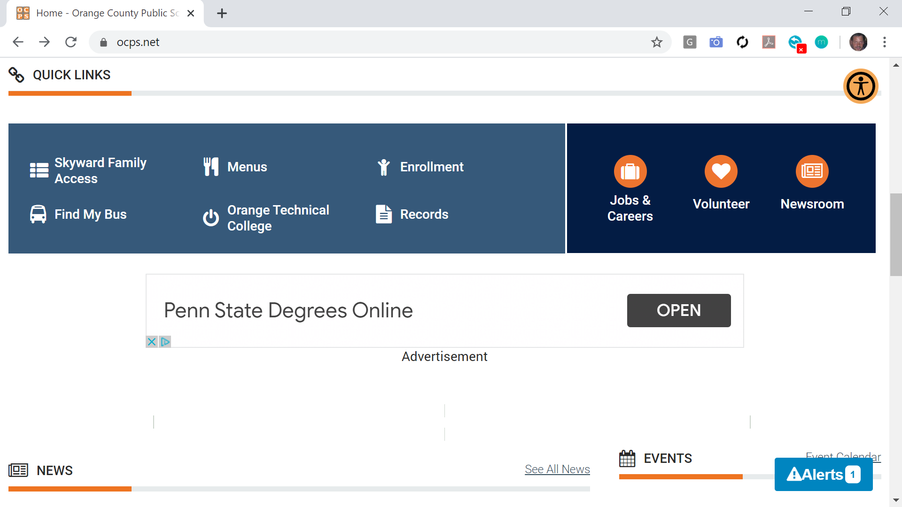Close the Orange County Public Schools tab
Viewport: 902px width, 507px height.
click(x=191, y=13)
